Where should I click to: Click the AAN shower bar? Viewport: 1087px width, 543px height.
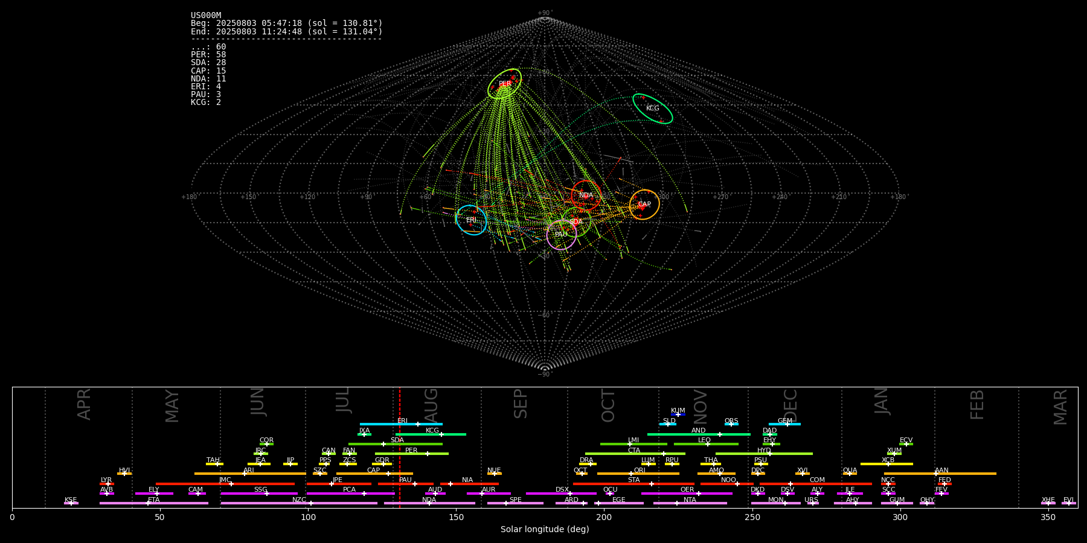(940, 474)
